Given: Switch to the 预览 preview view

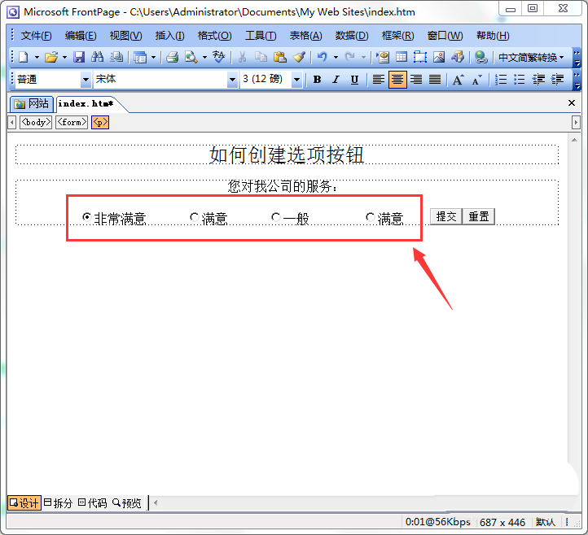Looking at the screenshot, I should tap(127, 502).
